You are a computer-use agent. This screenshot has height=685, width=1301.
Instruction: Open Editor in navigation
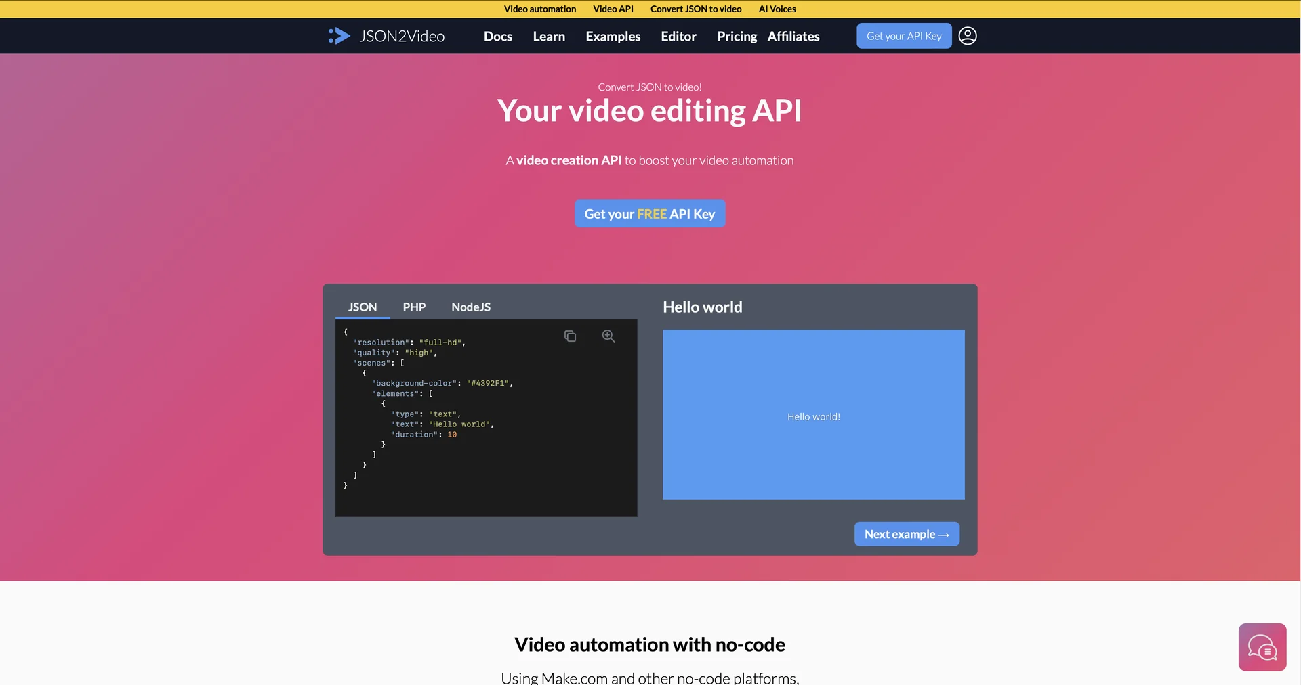click(x=678, y=37)
